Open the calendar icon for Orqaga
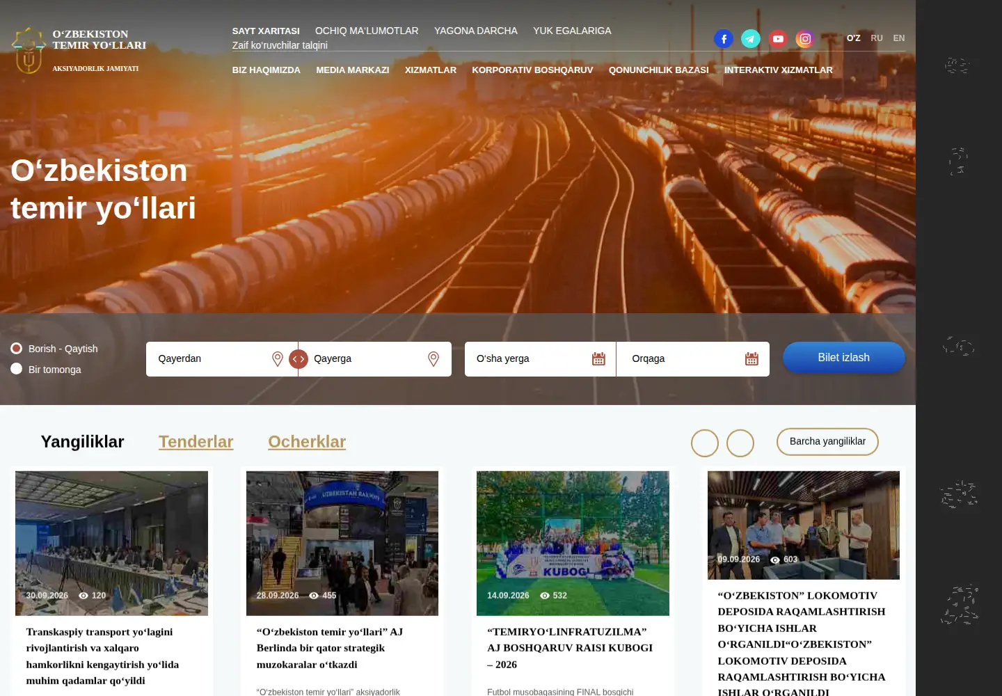Viewport: 1002px width, 696px height. [x=751, y=359]
